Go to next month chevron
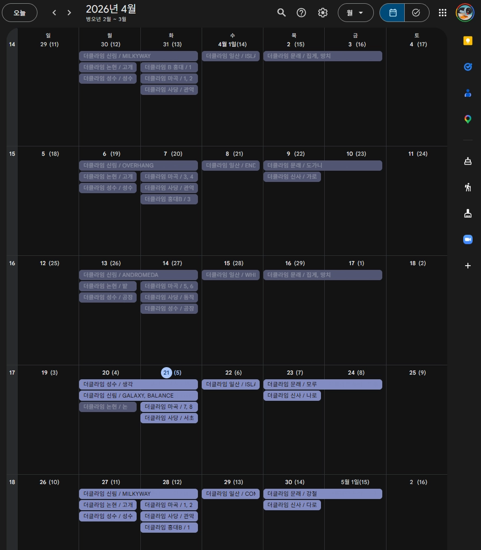Image resolution: width=481 pixels, height=550 pixels. (69, 13)
